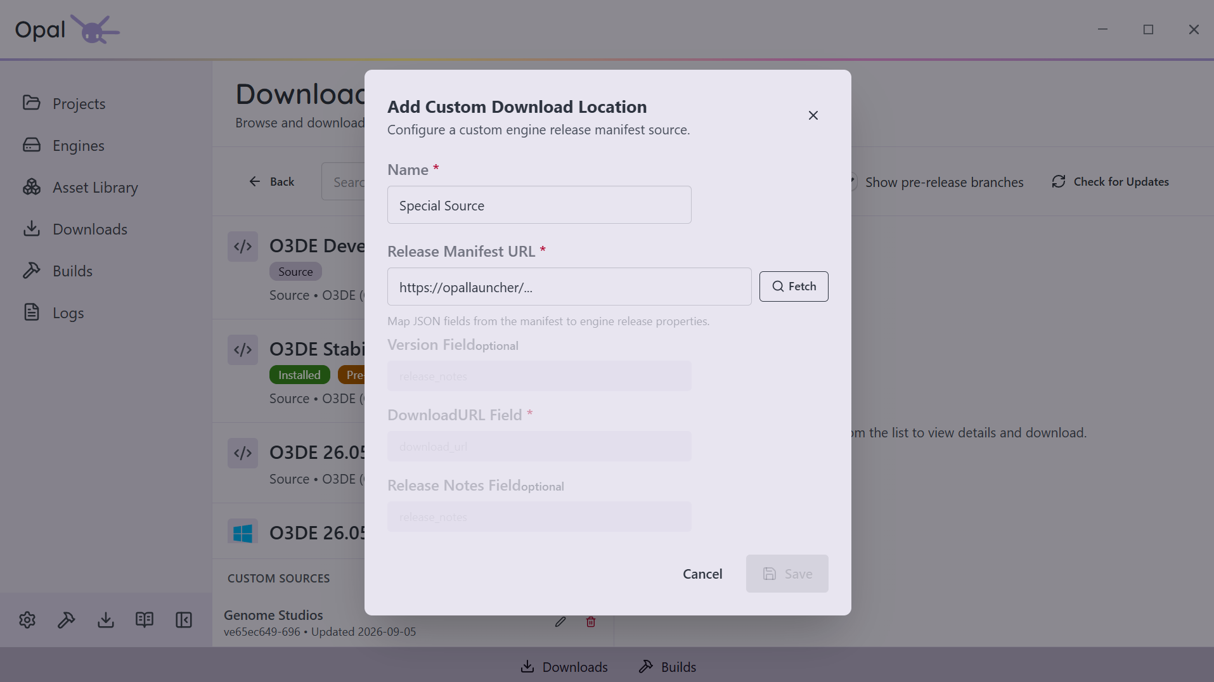Close the Add Custom Download Location dialog
Viewport: 1214px width, 682px height.
click(813, 115)
